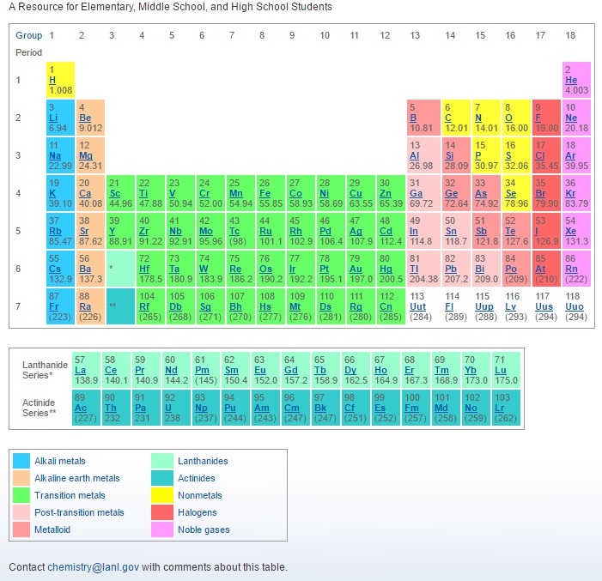Open the Tungsten (W) link
Screen dimensions: 602x581
[204, 269]
